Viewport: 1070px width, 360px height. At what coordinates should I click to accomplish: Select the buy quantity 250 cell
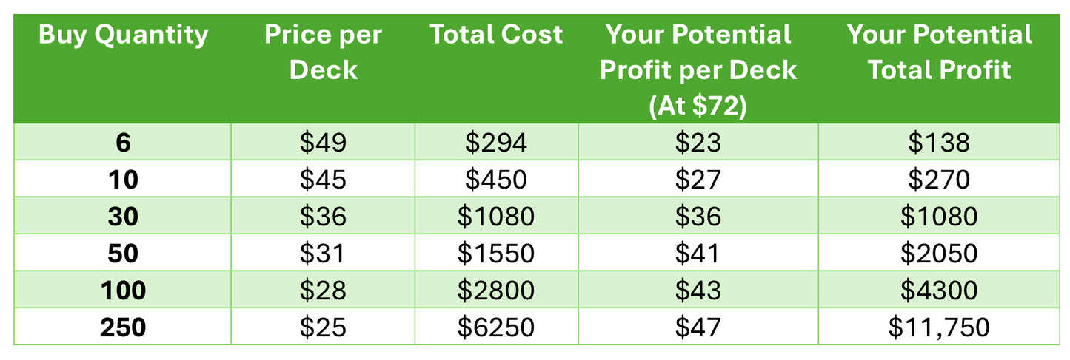tap(123, 327)
